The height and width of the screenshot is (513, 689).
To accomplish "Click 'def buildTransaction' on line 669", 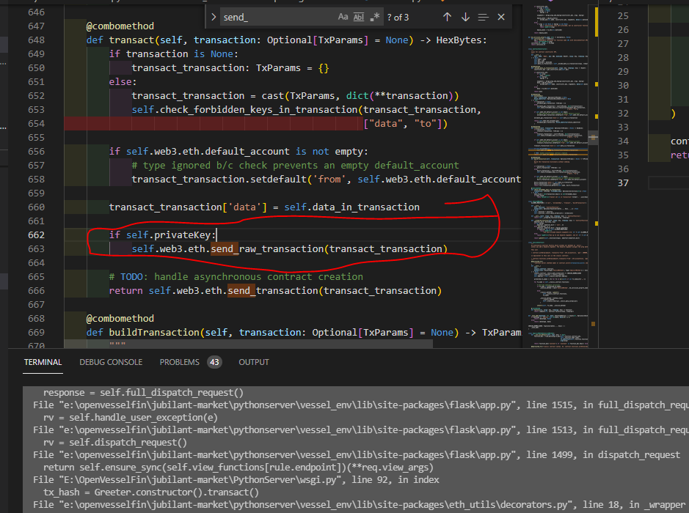I will click(143, 332).
